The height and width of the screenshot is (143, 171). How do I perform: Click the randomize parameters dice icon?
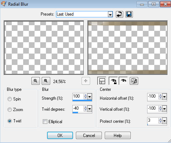tap(134, 81)
